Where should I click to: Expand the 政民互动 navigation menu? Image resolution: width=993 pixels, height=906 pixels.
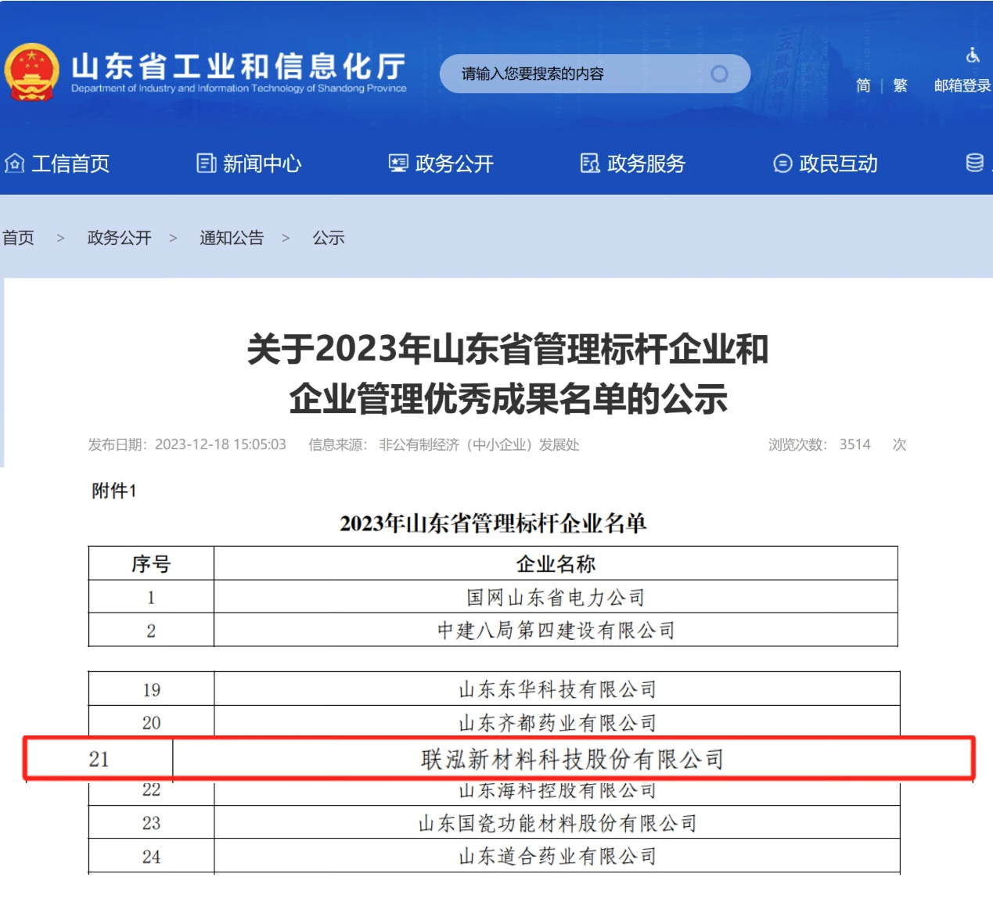pyautogui.click(x=838, y=164)
